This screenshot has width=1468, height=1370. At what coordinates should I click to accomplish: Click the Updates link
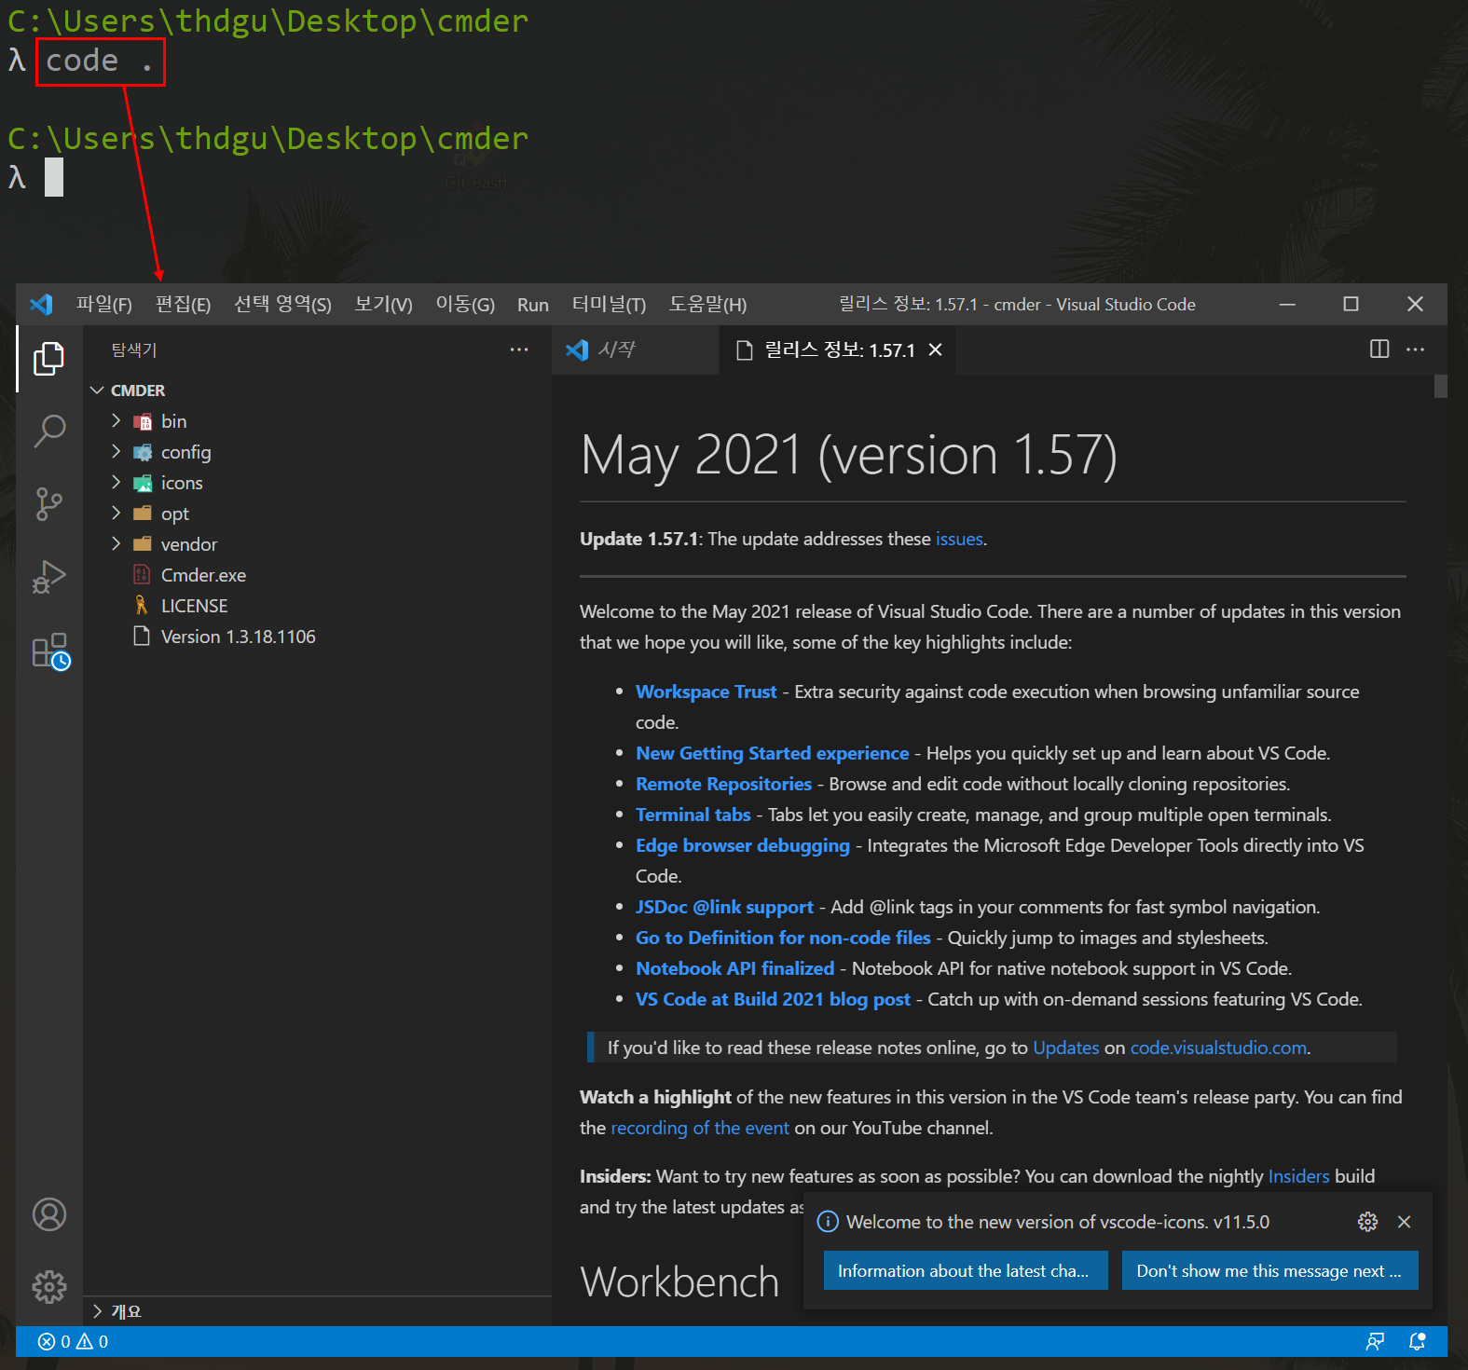(x=1065, y=1048)
